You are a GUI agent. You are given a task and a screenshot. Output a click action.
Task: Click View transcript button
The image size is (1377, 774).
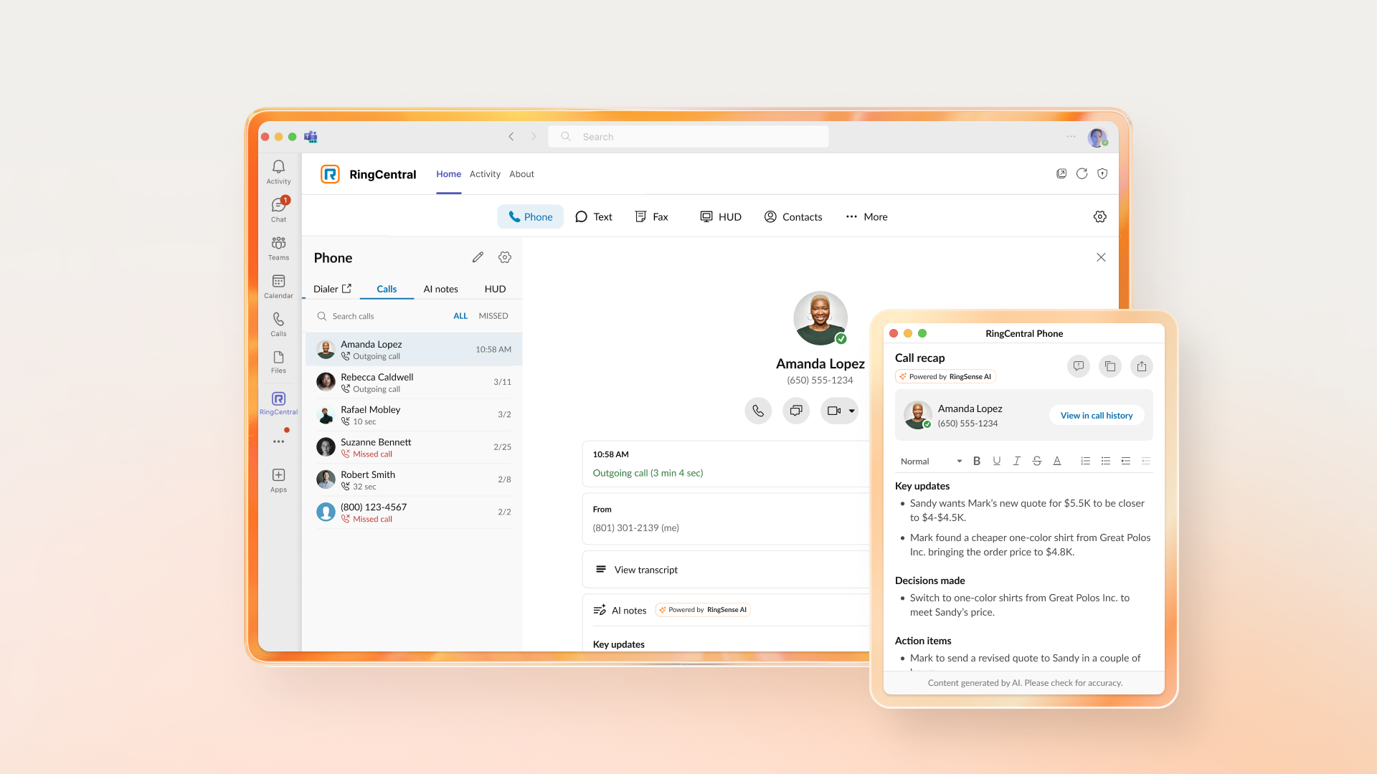[645, 570]
